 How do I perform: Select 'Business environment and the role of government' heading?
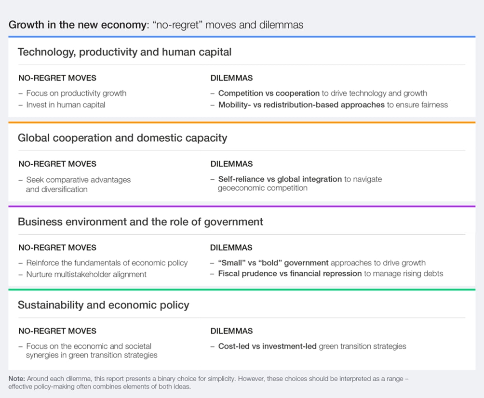click(140, 222)
